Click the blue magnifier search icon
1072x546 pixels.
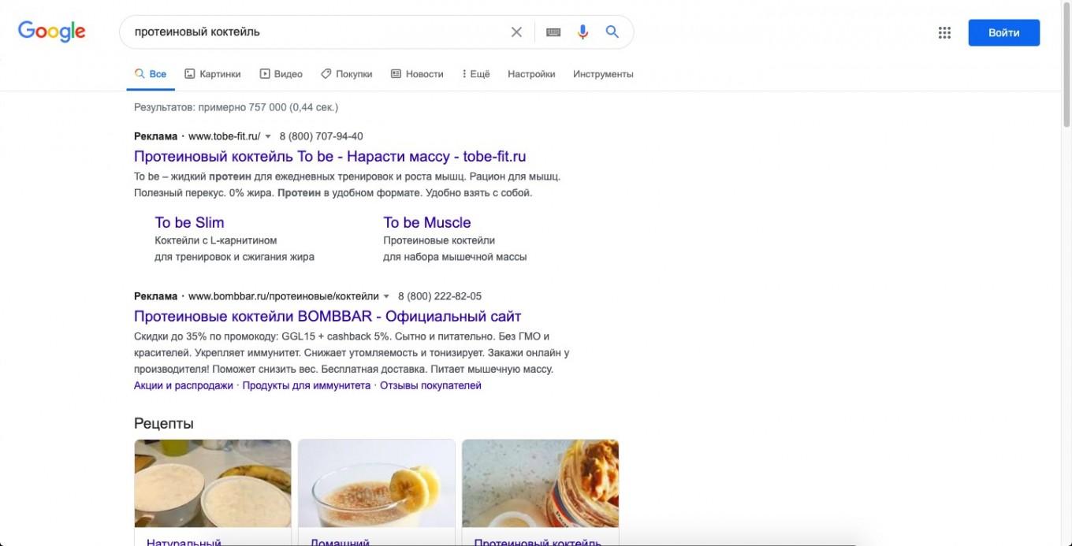coord(612,32)
